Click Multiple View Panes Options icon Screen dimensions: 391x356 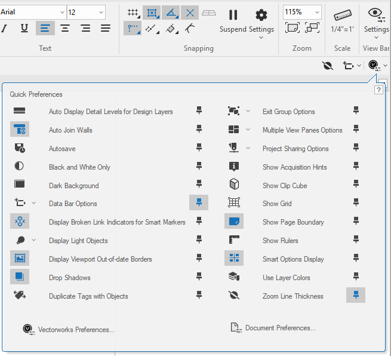click(x=233, y=129)
